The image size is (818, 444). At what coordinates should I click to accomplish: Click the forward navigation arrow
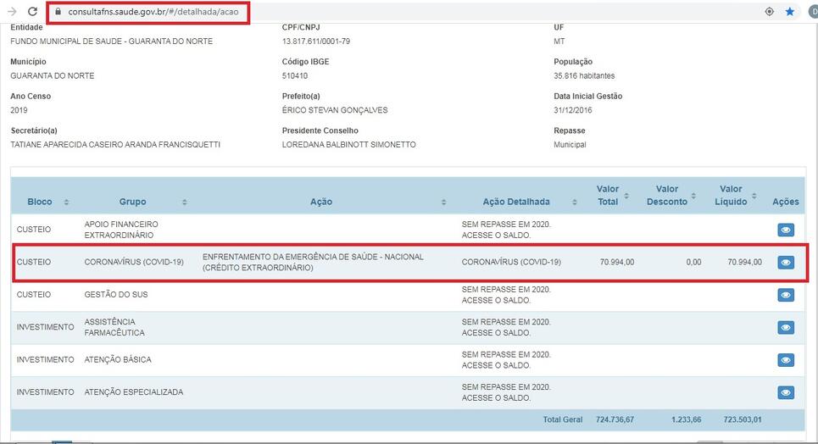click(x=12, y=12)
